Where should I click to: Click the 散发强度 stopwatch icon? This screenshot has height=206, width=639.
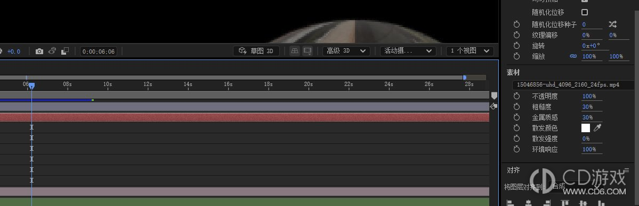pos(517,139)
